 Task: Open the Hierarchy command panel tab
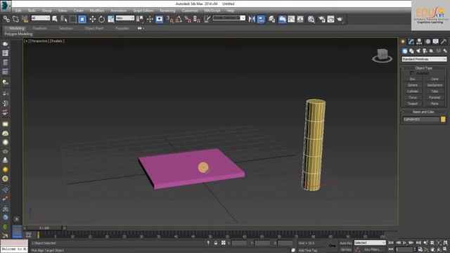[419, 41]
